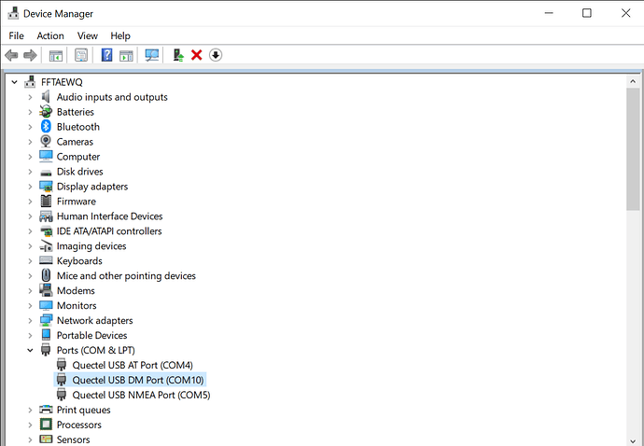Click the red X Uninstall device icon
This screenshot has height=446, width=644.
196,55
